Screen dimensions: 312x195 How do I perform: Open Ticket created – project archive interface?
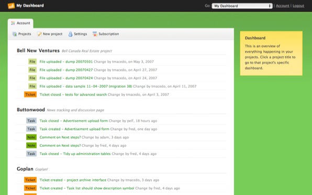click(x=73, y=180)
